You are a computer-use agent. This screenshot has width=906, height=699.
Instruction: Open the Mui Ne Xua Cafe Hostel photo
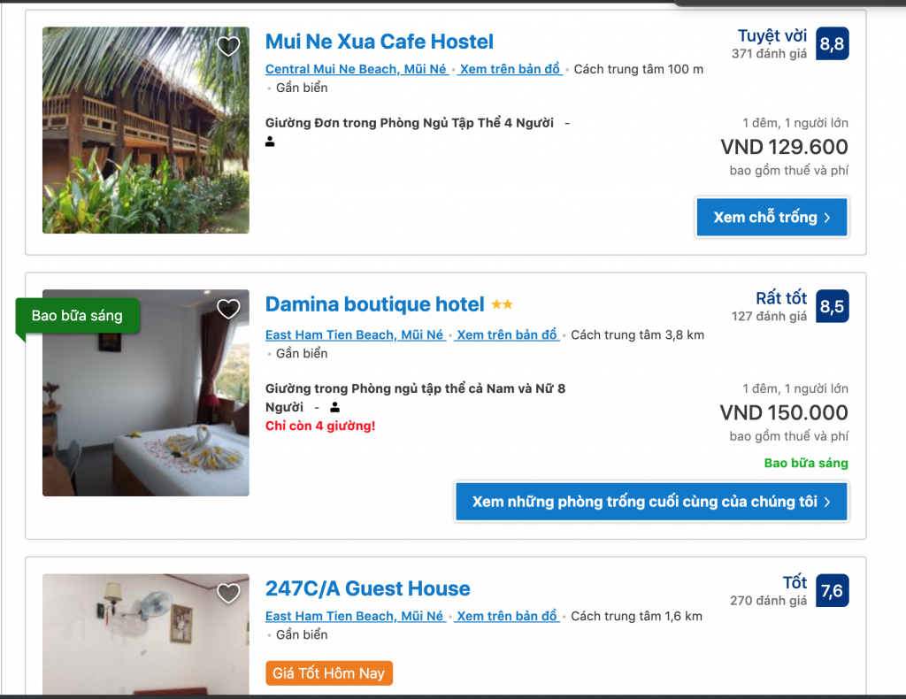(x=146, y=130)
